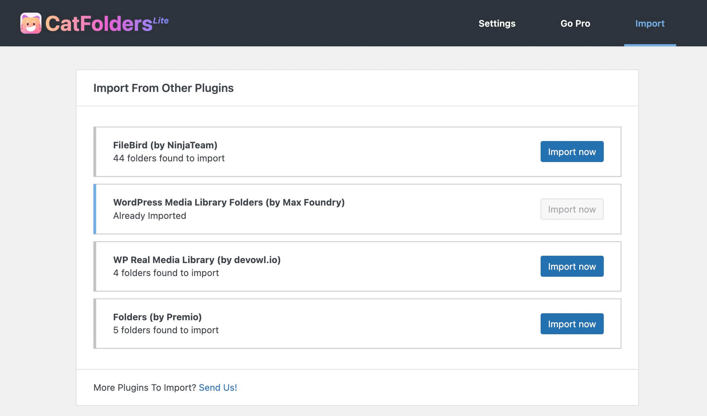The height and width of the screenshot is (416, 707).
Task: Click 'WordPress Media Library Folders (by Max Foundry)' title
Action: [x=229, y=202]
